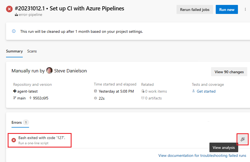Click the View 90 changes button

tap(229, 72)
